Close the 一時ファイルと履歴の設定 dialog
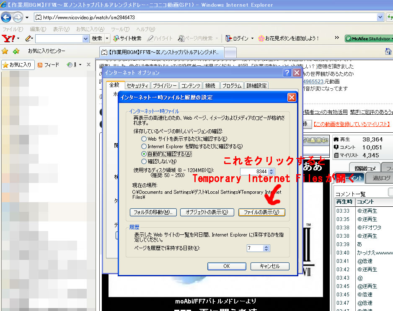Screen dimensions: 393x311 coord(292,97)
